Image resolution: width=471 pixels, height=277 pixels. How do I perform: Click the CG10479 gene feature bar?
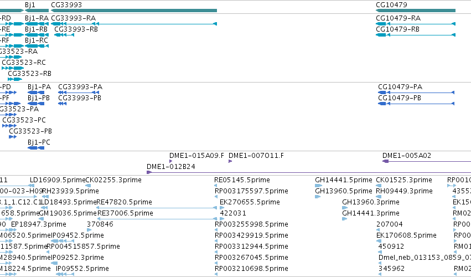(416, 11)
